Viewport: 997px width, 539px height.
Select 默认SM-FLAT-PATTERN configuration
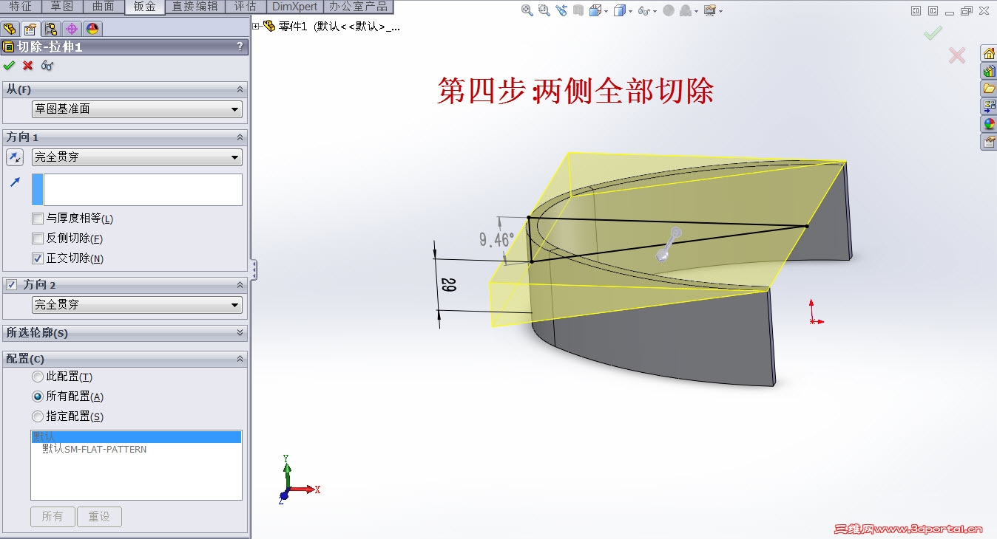click(x=94, y=449)
